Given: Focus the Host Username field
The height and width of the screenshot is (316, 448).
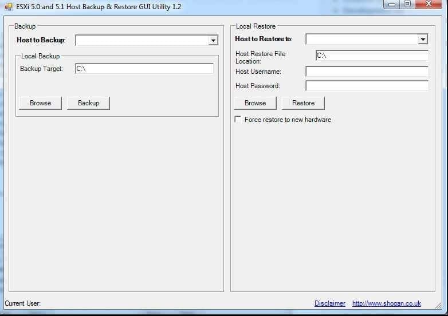Looking at the screenshot, I should [x=367, y=72].
